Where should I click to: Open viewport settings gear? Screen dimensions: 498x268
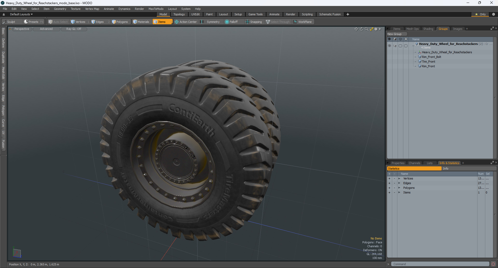376,29
